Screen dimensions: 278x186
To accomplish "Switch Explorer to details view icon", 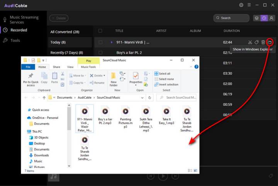I will pyautogui.click(x=190, y=171).
